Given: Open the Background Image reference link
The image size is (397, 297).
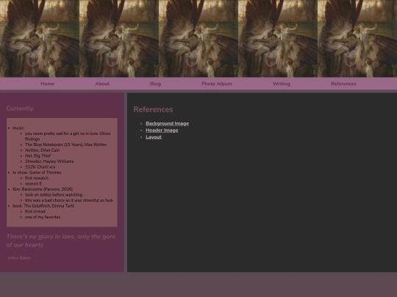Looking at the screenshot, I should 167,123.
